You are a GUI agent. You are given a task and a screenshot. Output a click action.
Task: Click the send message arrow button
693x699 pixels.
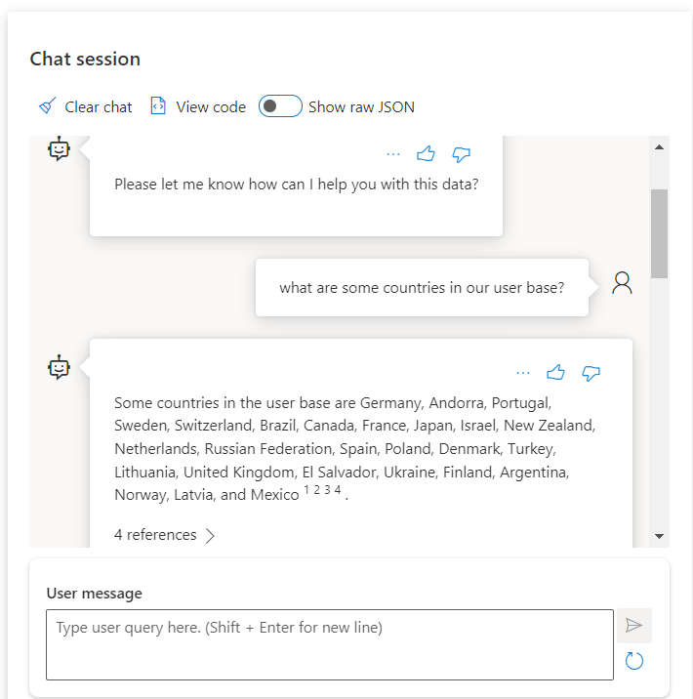[x=634, y=625]
